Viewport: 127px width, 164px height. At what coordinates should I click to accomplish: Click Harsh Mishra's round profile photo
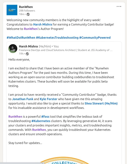coord(13,49)
